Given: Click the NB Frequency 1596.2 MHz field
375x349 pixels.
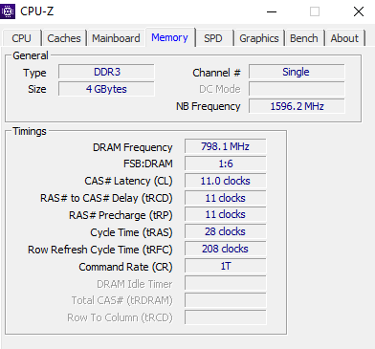Looking at the screenshot, I should pyautogui.click(x=297, y=106).
